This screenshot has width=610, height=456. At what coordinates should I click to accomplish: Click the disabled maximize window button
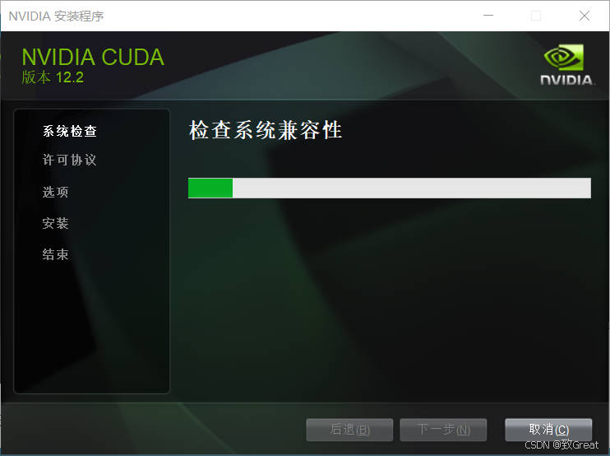[x=536, y=16]
